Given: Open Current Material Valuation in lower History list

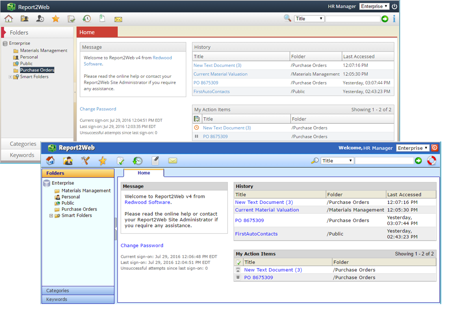Looking at the screenshot, I should [267, 210].
